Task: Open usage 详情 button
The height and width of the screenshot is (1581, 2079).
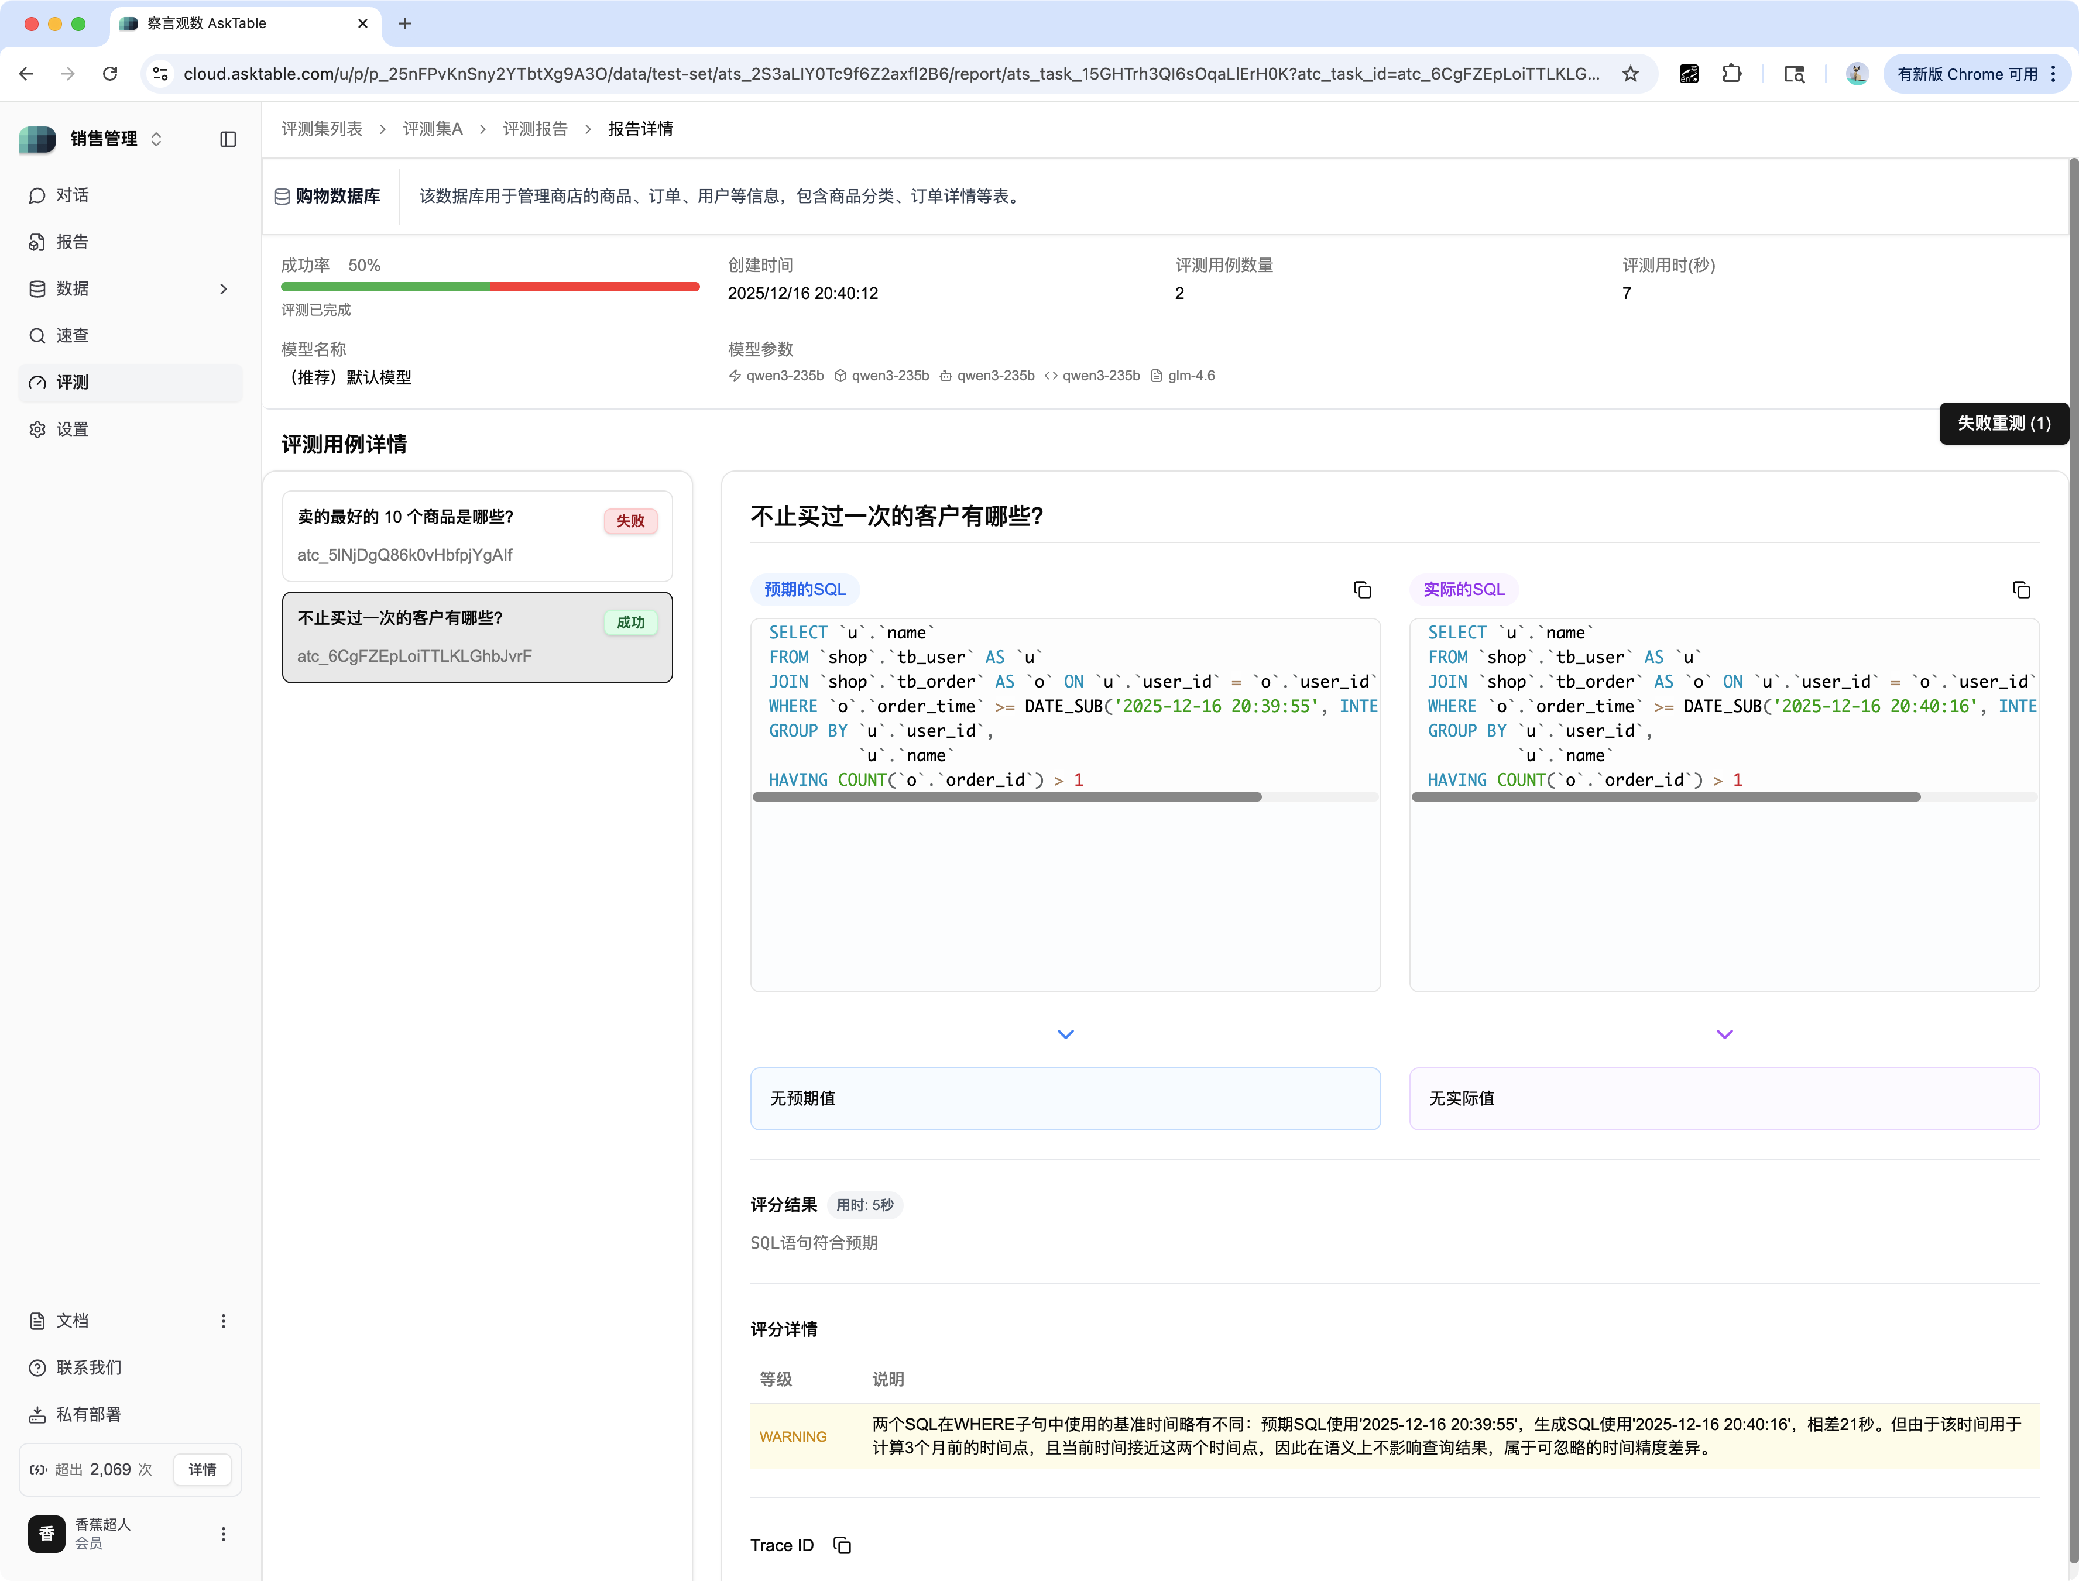Action: click(201, 1470)
